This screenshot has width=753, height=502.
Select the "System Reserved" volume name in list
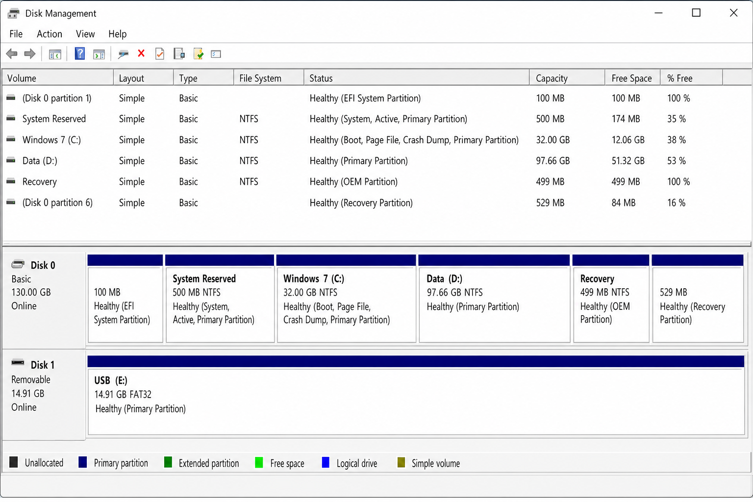[x=54, y=119]
